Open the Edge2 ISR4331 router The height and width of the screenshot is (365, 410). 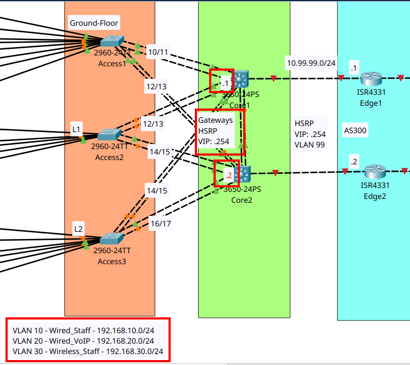point(375,172)
